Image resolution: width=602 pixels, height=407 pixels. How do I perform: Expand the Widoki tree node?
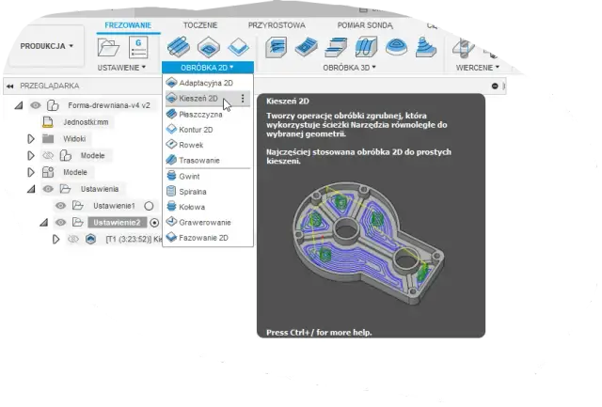pos(31,139)
